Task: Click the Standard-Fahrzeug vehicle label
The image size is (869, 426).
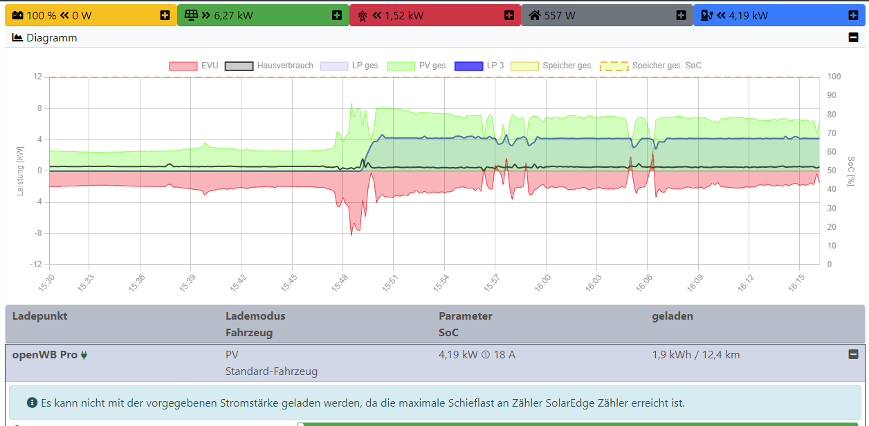Action: pyautogui.click(x=271, y=371)
